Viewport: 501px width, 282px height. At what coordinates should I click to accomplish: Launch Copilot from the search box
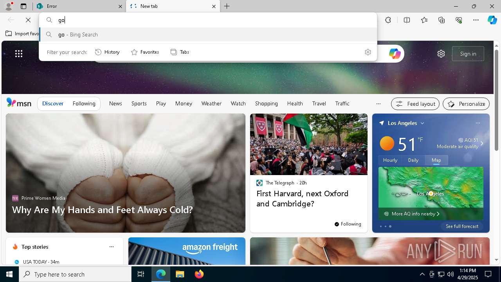395,54
